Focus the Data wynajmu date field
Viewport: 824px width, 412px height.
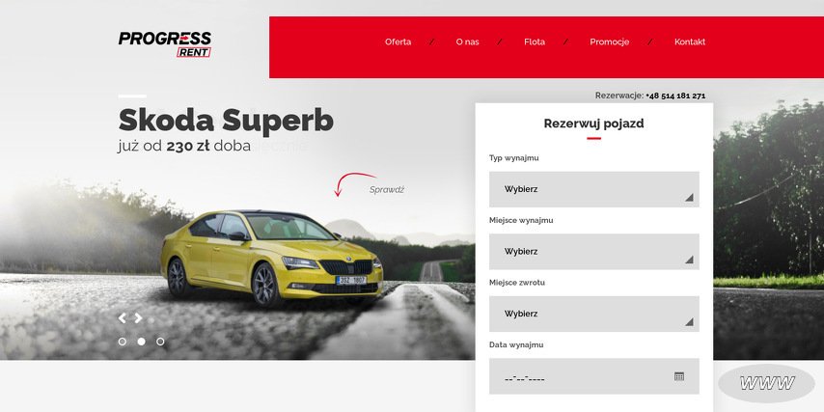coord(593,376)
